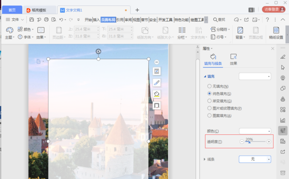Collapse the 填充 section triangle
Viewport: 289px width, 179px height.
coord(205,76)
